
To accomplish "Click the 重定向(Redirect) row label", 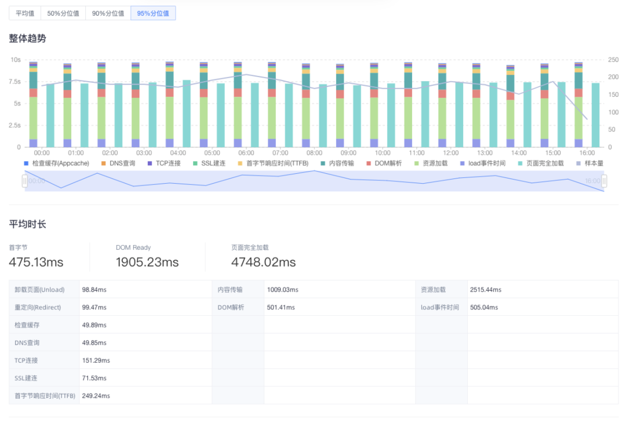I will [x=38, y=307].
